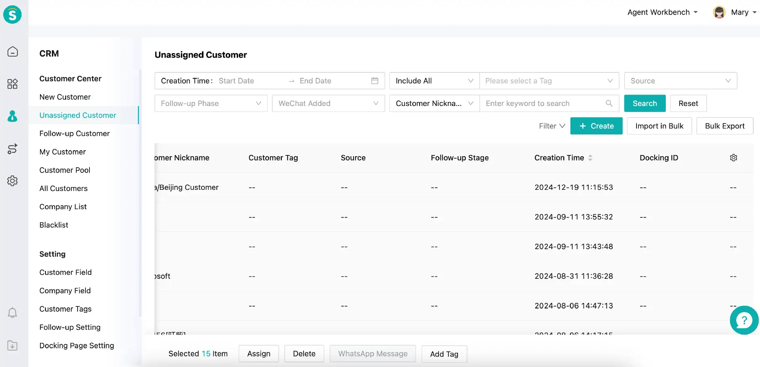Open Customer Tags setting
The height and width of the screenshot is (367, 760).
[x=65, y=309]
